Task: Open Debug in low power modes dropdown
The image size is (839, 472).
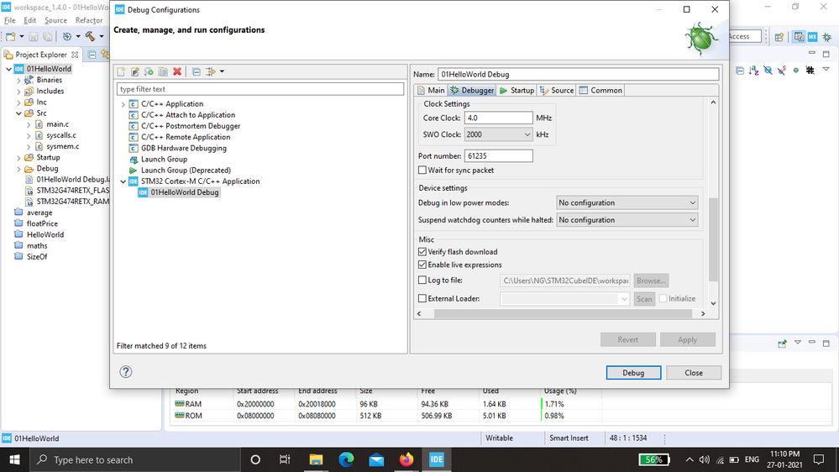Action: (627, 202)
